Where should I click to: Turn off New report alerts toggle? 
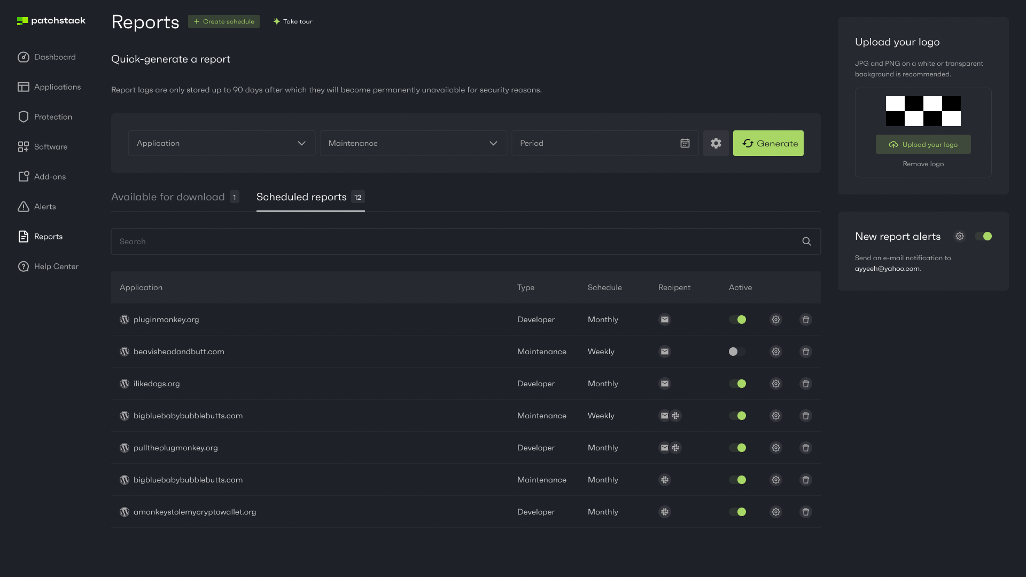[x=983, y=236]
